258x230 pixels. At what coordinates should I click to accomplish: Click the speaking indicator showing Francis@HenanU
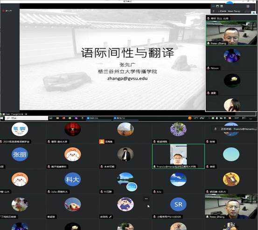pos(235,129)
